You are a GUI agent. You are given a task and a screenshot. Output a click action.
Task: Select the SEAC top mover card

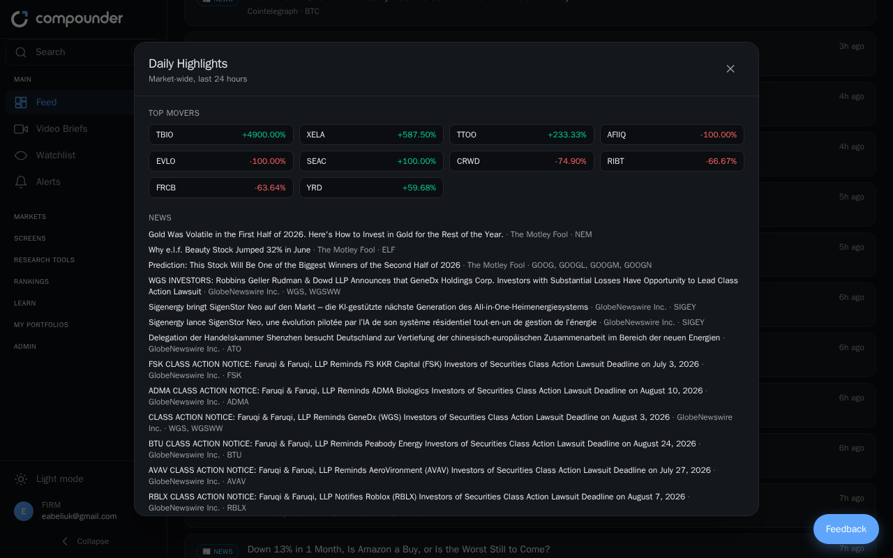click(x=371, y=161)
